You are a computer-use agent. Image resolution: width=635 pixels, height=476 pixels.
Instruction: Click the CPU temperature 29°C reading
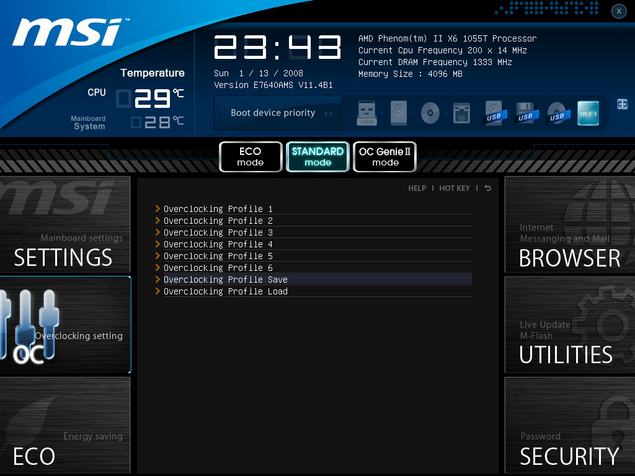tap(150, 99)
